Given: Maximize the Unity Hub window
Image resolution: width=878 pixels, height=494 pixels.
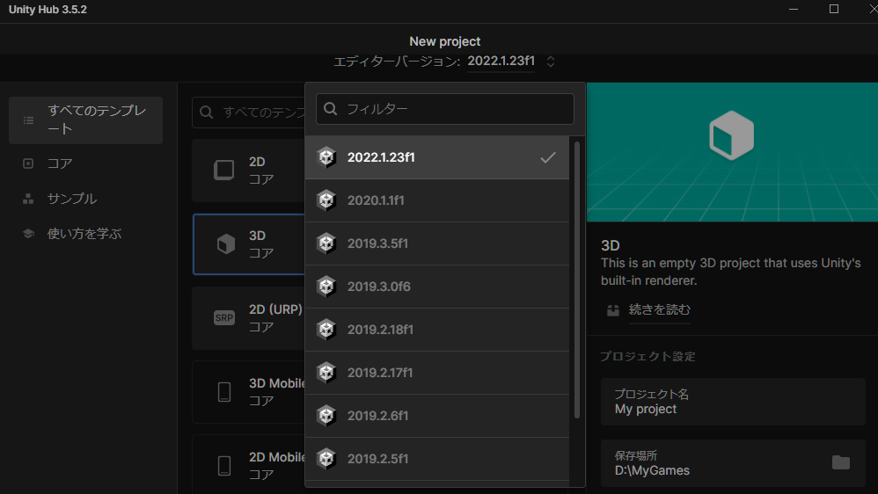Looking at the screenshot, I should coord(834,9).
